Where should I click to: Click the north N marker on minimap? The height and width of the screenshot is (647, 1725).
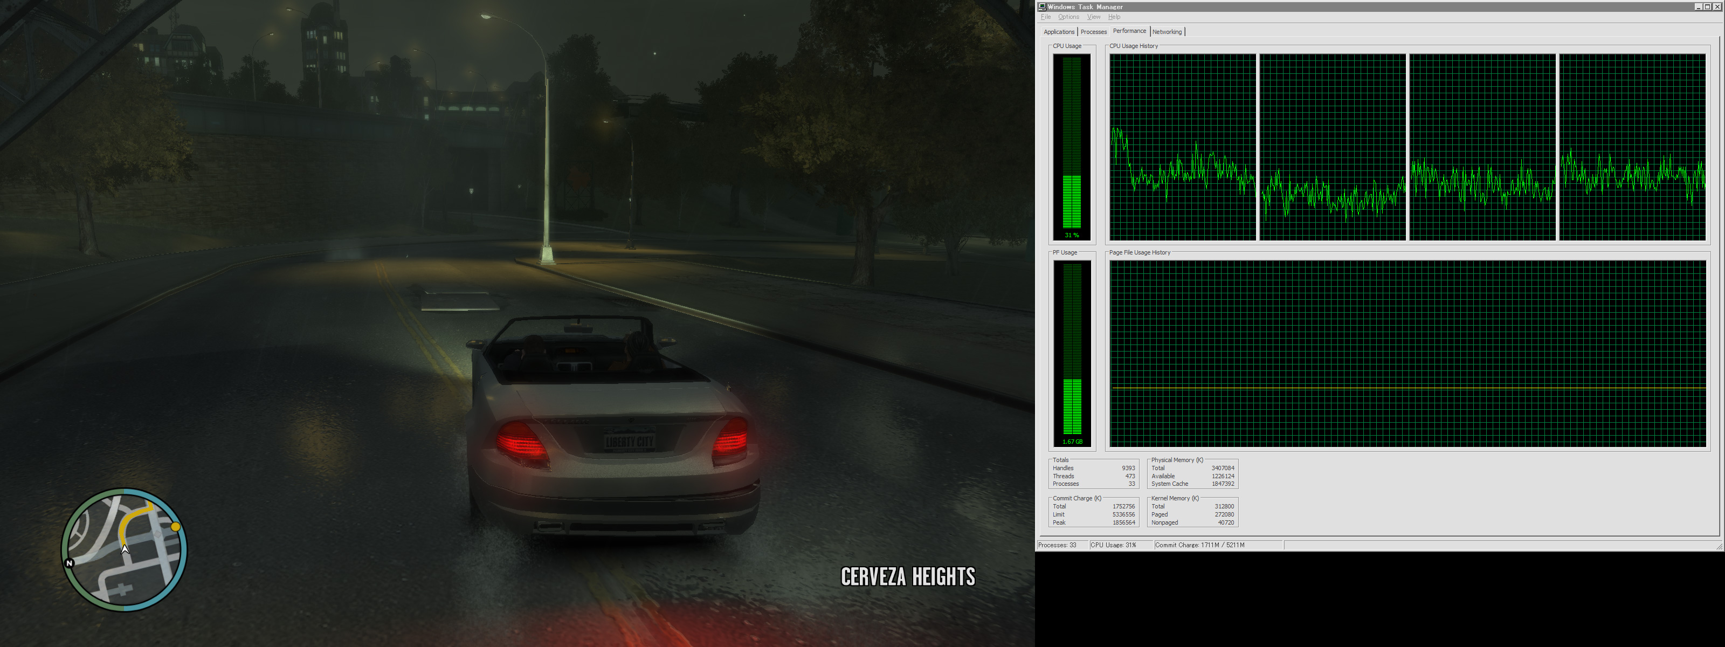69,563
